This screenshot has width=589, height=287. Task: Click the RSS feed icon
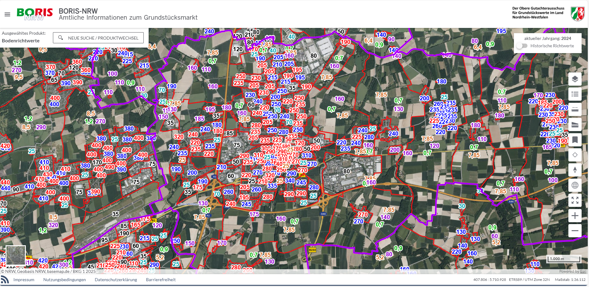[5, 280]
